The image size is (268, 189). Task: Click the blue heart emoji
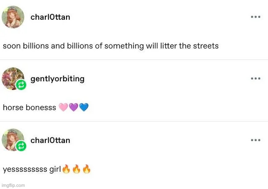[x=84, y=108]
